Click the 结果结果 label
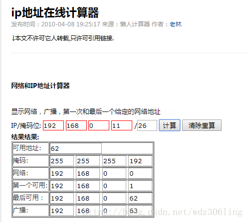The image size is (248, 222). click(x=25, y=137)
